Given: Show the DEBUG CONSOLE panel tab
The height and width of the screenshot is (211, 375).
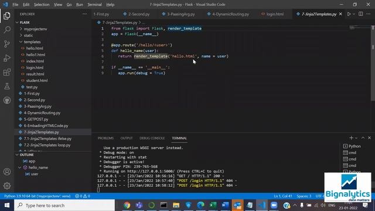Looking at the screenshot, I should (152, 138).
